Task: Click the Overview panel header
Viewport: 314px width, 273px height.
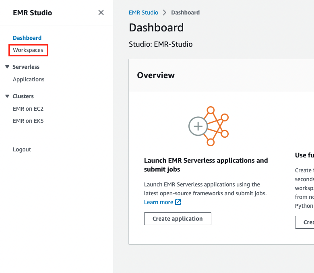Action: pyautogui.click(x=156, y=75)
